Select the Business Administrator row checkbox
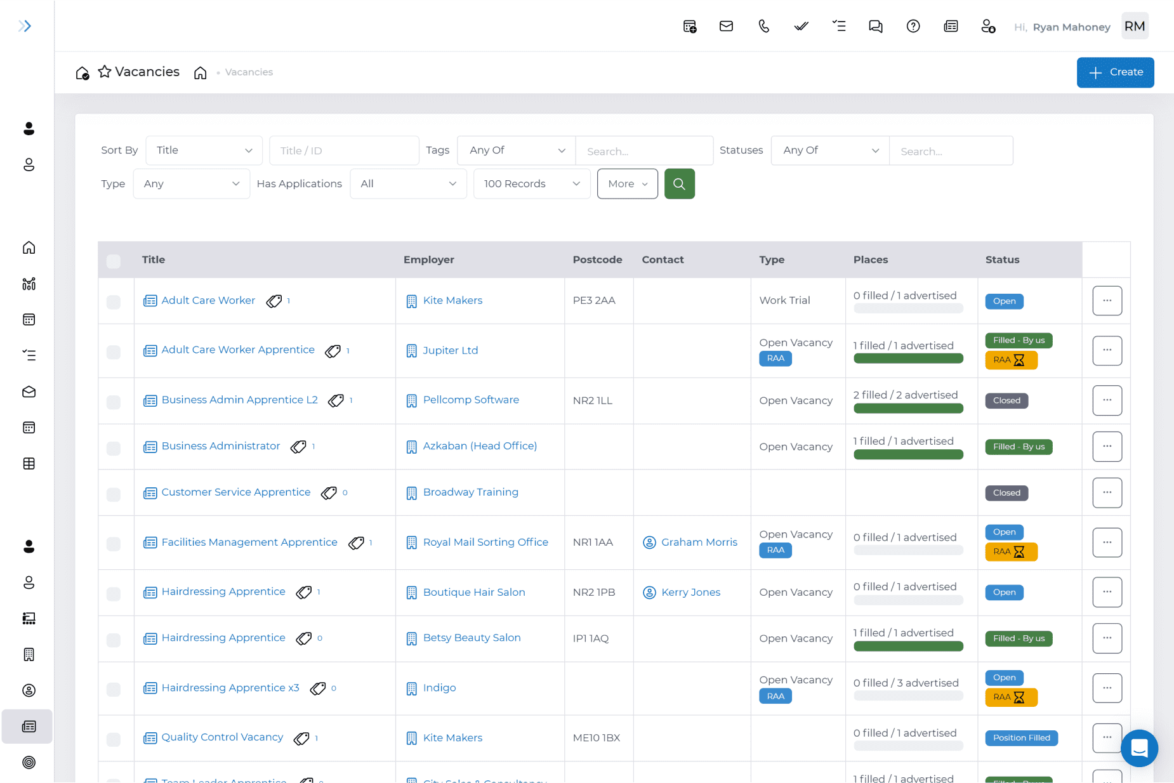The image size is (1174, 783). tap(114, 448)
